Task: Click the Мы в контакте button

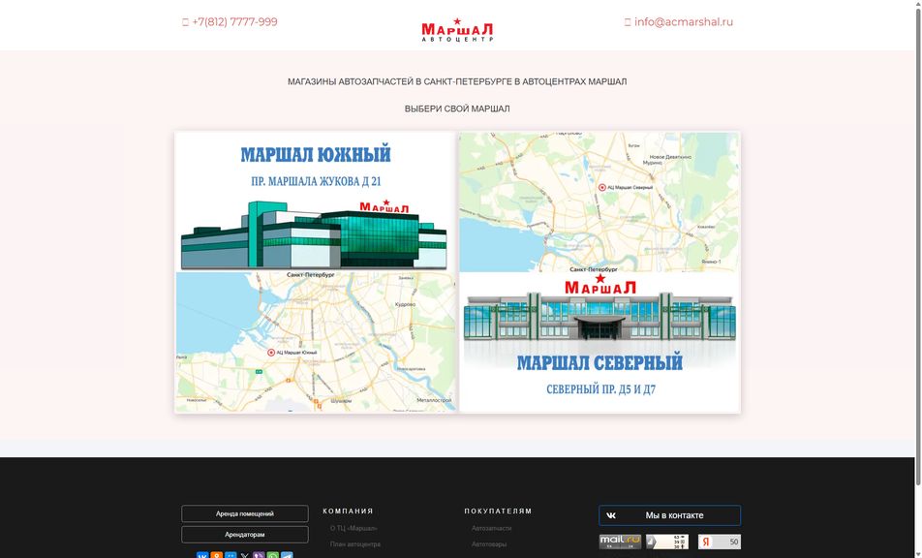Action: (670, 515)
